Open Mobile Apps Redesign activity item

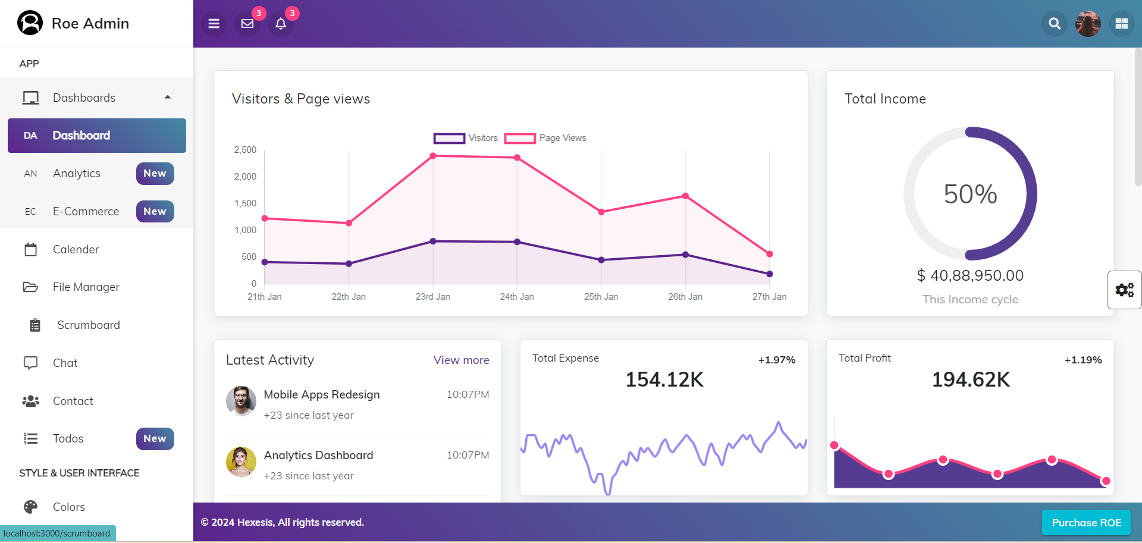(x=321, y=395)
